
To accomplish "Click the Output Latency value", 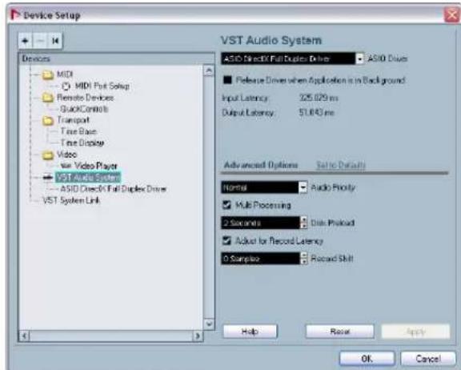I will 316,112.
